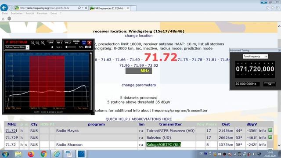Zoom out in the IF Spectrum window
Image resolution: width=281 pixels, height=158 pixels.
coord(32,43)
